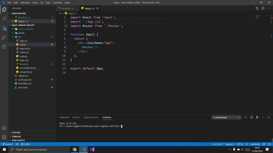Viewport: 273px width, 153px height.
Task: Close App.js in Open Editors list
Action: pyautogui.click(x=13, y=21)
